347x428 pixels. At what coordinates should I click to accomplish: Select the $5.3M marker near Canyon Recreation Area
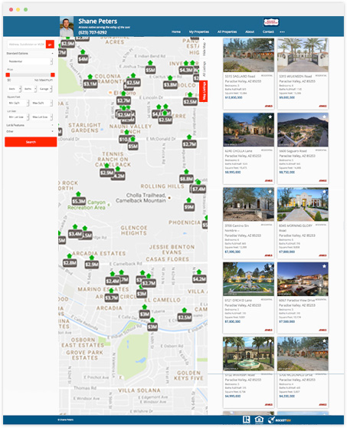tap(78, 201)
